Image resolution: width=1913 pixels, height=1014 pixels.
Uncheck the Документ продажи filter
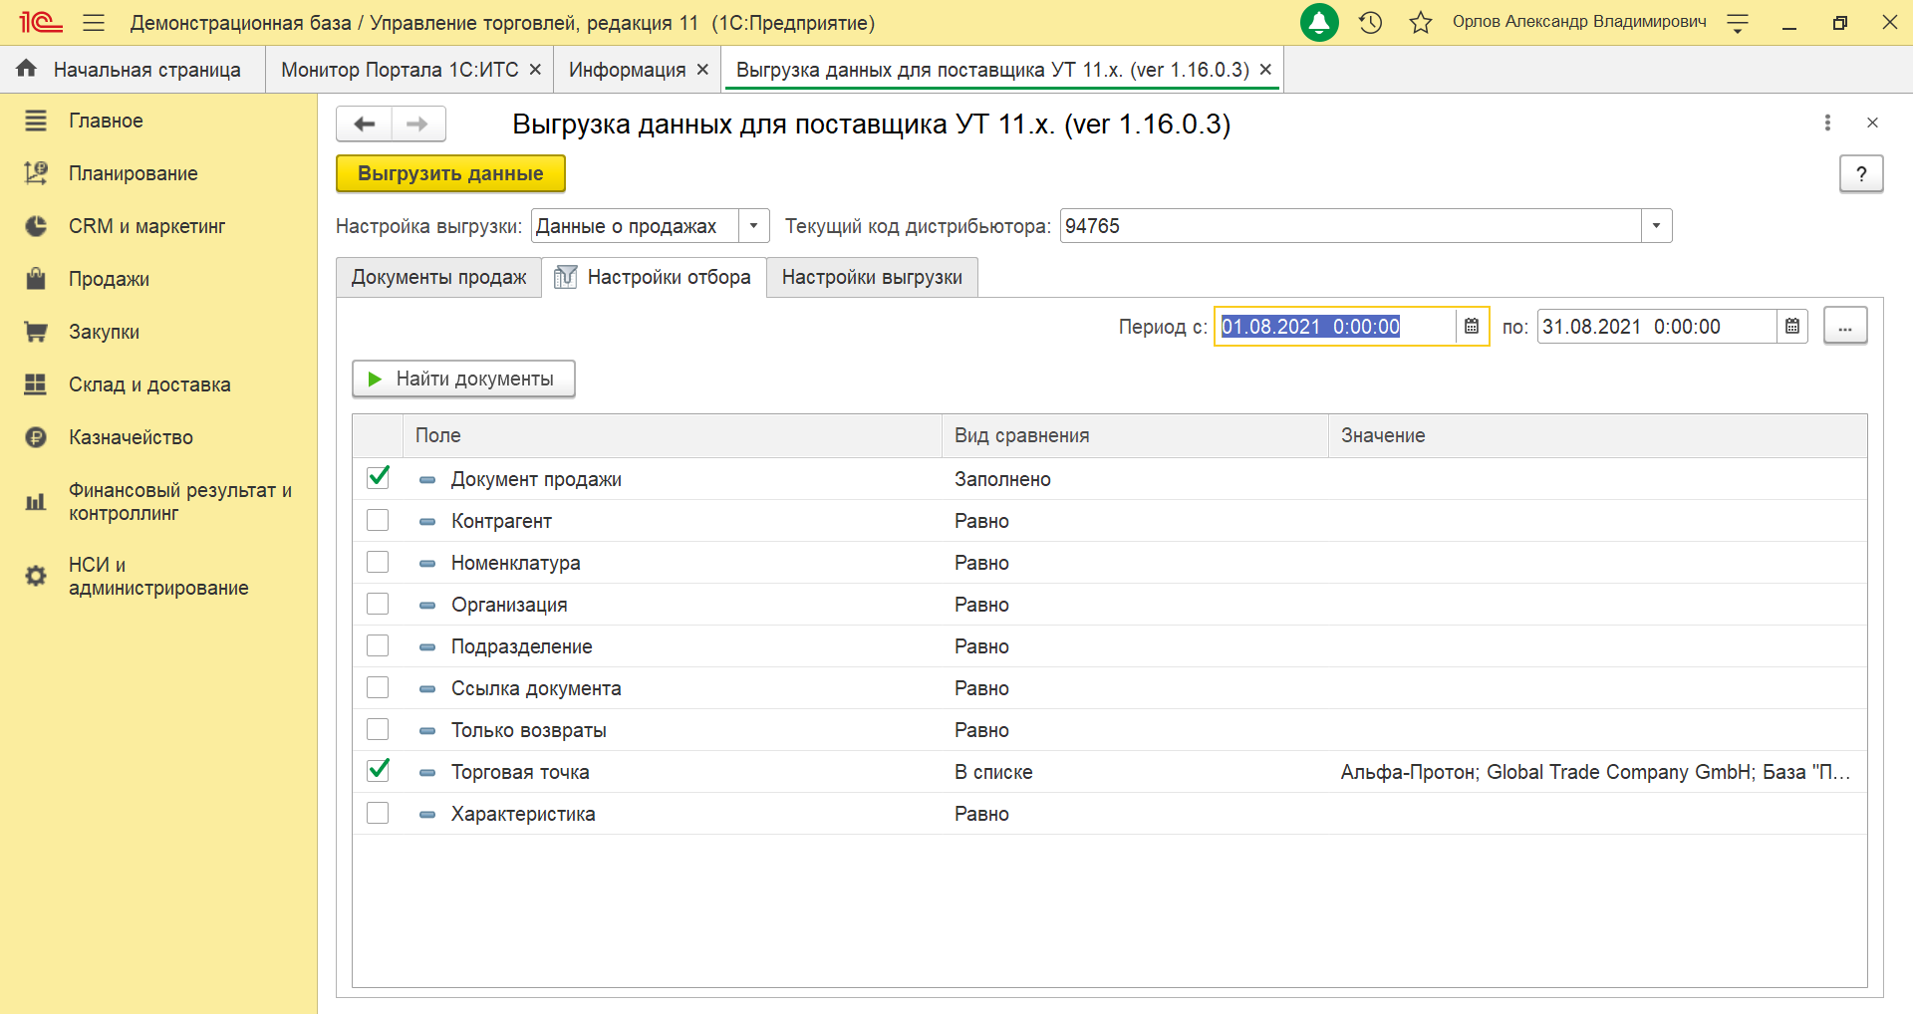pyautogui.click(x=378, y=478)
